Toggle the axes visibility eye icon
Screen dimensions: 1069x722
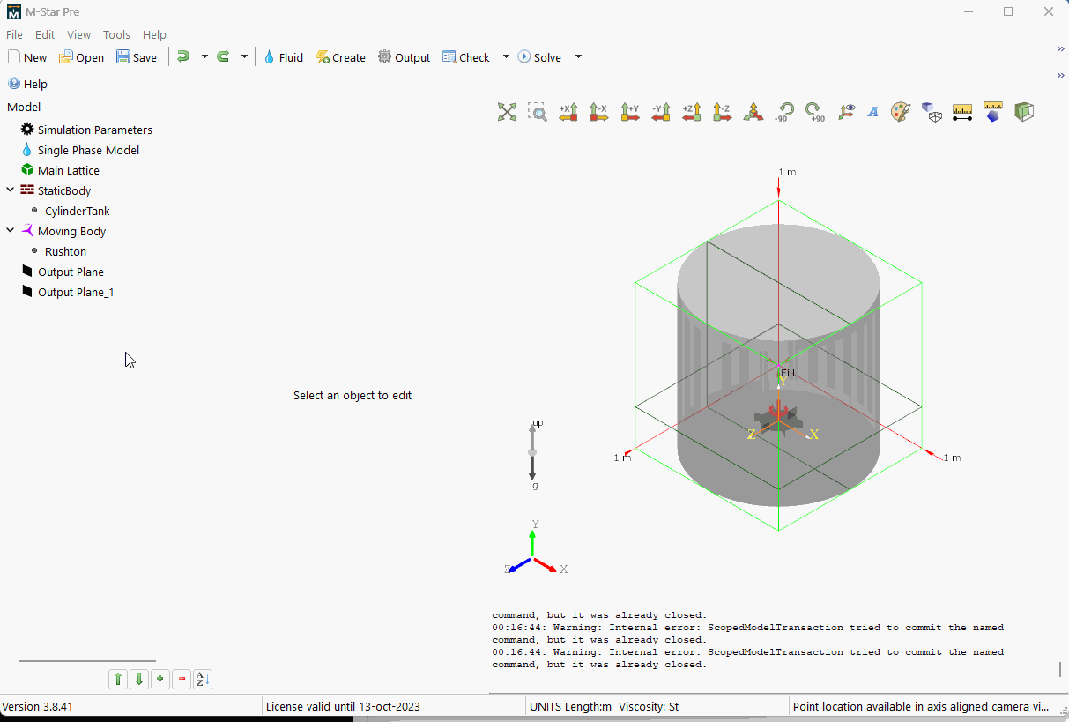(x=846, y=112)
